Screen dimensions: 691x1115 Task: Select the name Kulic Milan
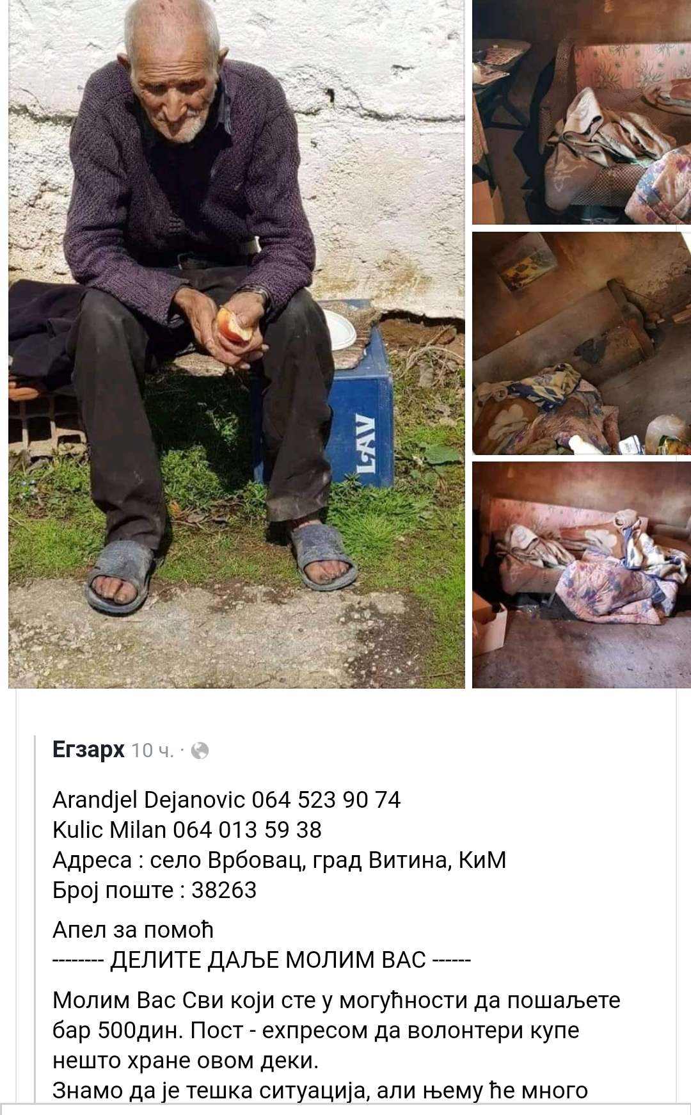(x=109, y=830)
